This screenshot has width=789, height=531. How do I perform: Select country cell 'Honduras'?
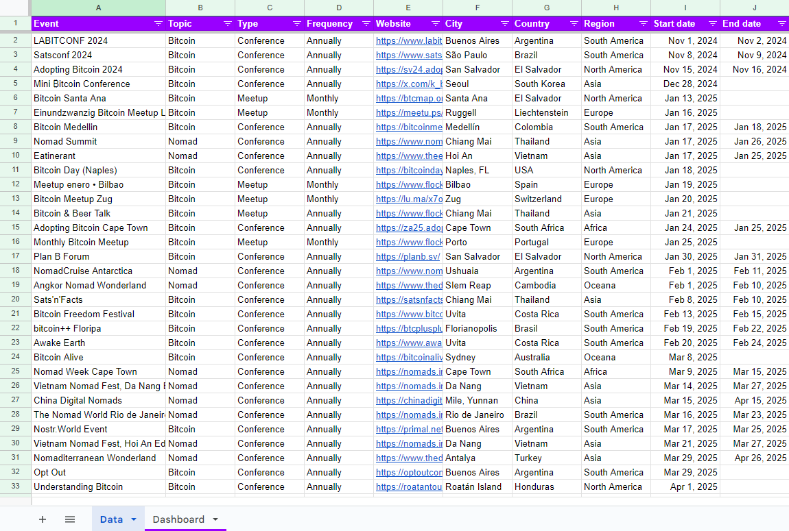pyautogui.click(x=546, y=486)
